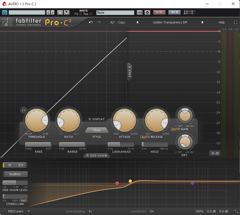
Task: Adjust the Knee slider
Action: (38, 144)
